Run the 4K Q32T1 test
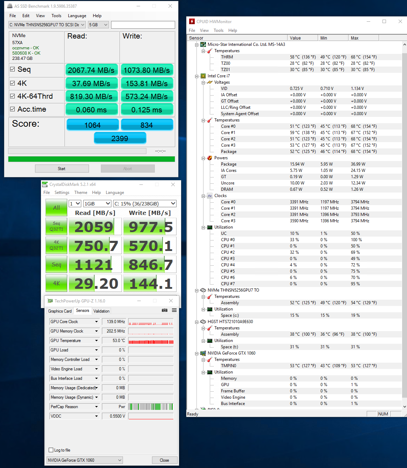407x468 pixels. [x=56, y=245]
